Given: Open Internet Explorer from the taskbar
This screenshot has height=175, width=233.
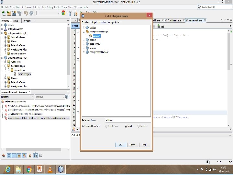Looking at the screenshot, I should coord(8,169).
